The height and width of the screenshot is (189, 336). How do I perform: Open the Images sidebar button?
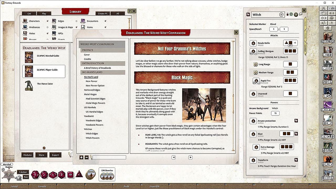327,65
